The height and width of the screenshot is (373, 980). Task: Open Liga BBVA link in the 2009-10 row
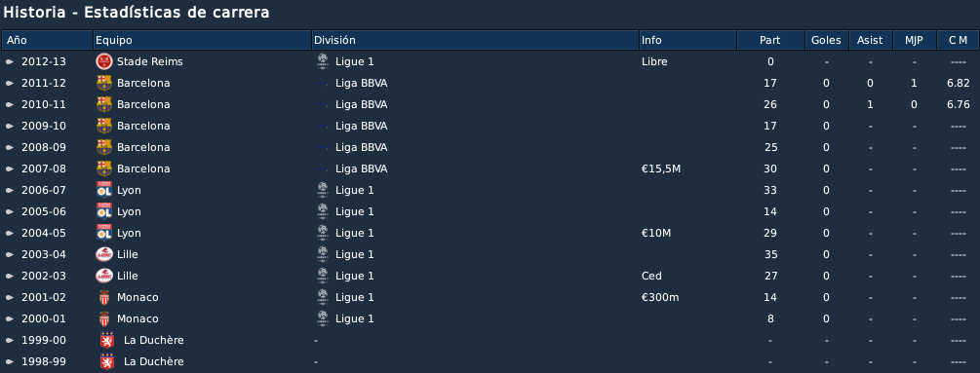361,126
